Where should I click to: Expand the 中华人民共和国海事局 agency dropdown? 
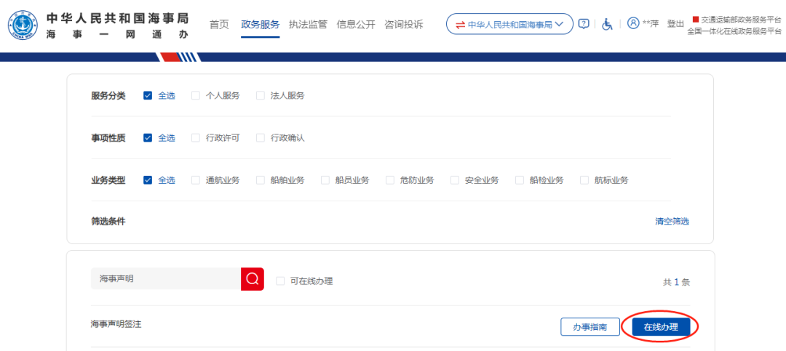tap(509, 24)
